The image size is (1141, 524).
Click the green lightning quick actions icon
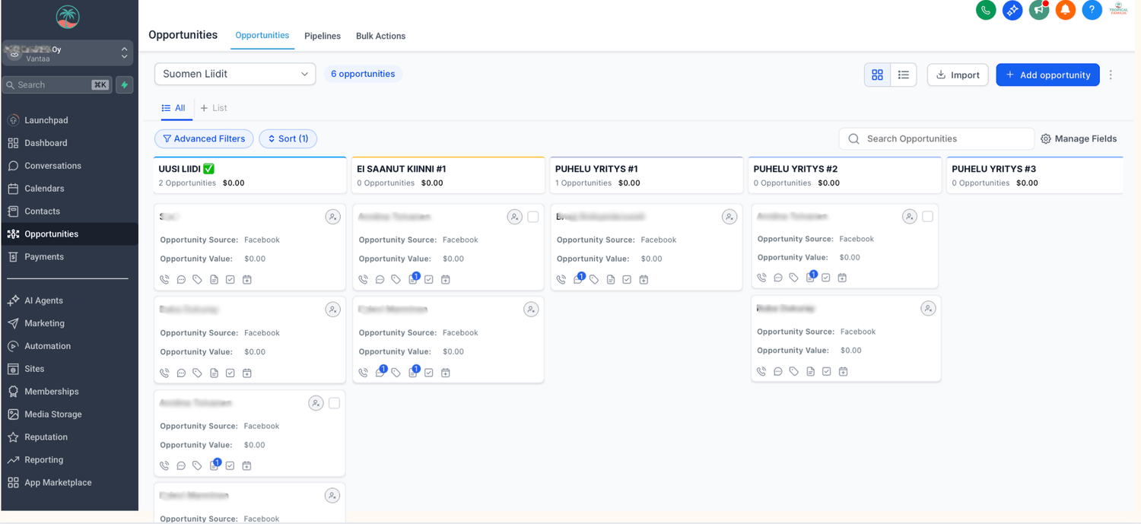tap(125, 85)
